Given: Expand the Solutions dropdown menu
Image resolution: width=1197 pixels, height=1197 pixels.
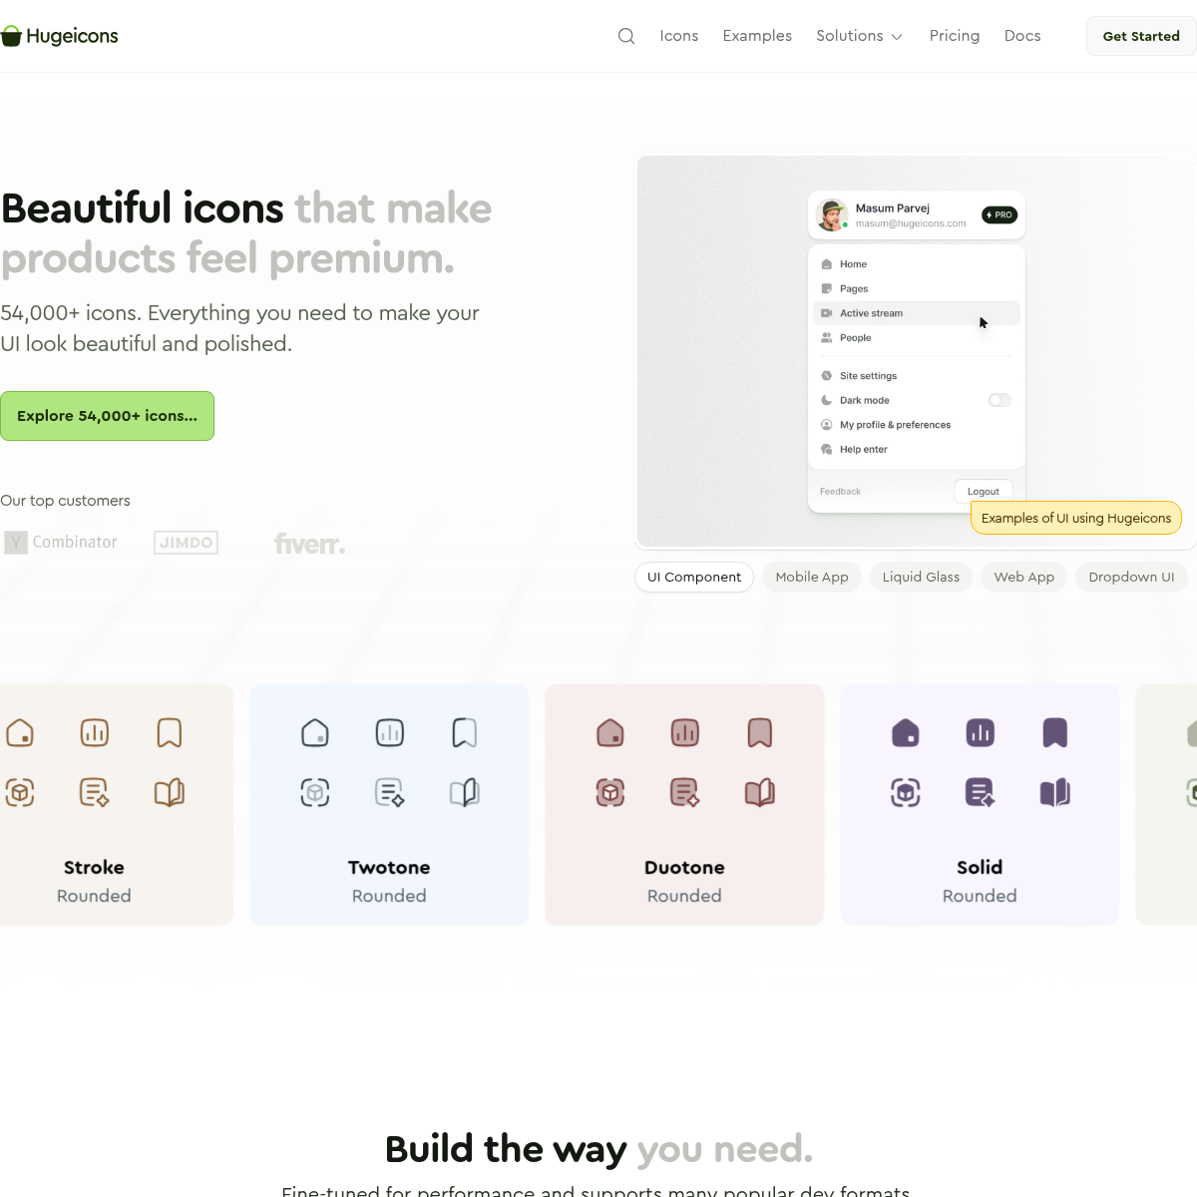Looking at the screenshot, I should [x=859, y=36].
